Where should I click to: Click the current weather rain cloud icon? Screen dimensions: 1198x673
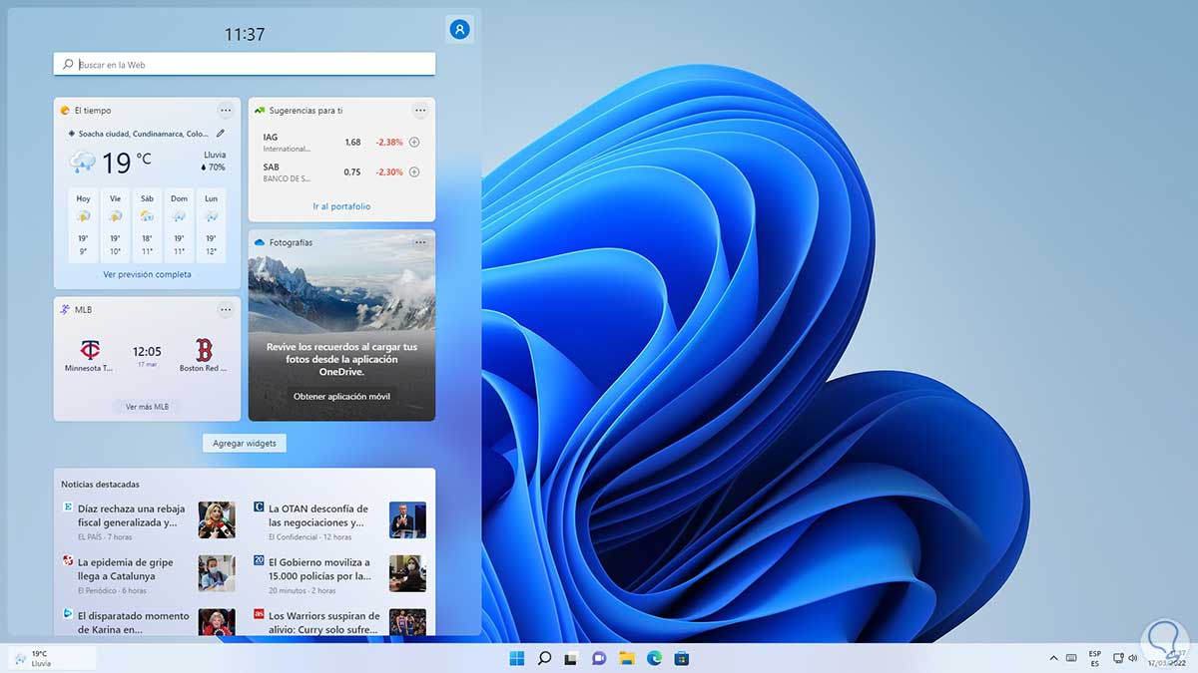[x=82, y=162]
